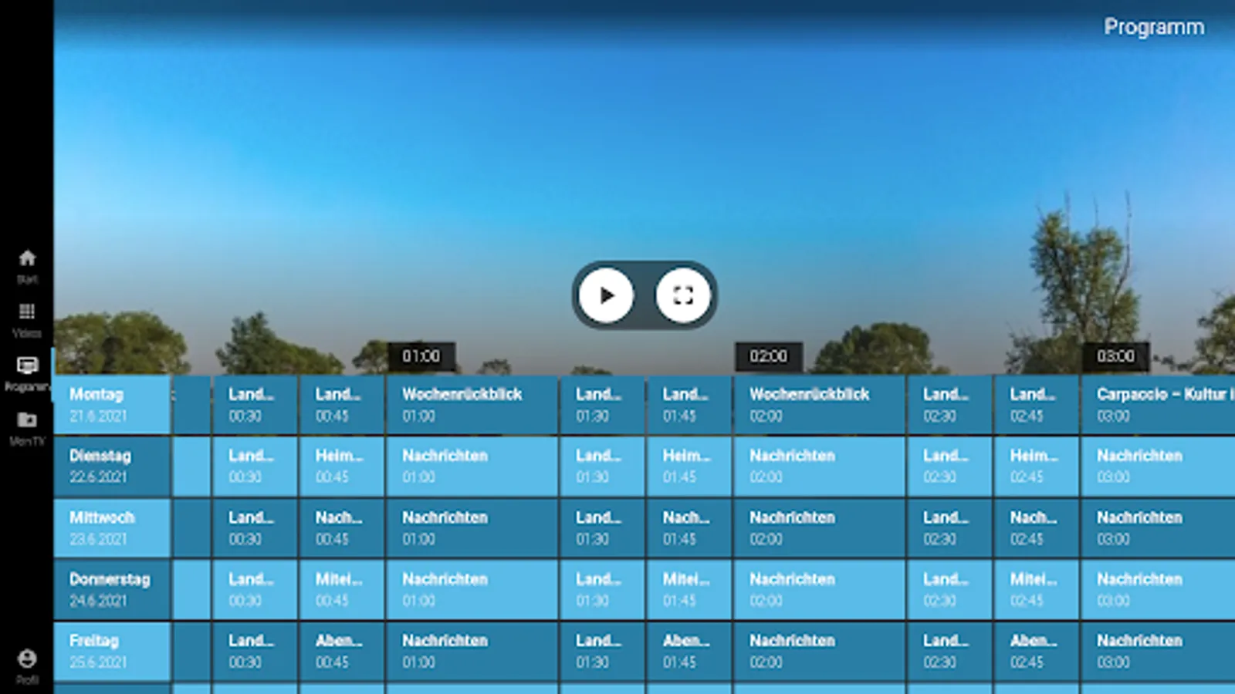Open Donnerstag's Mitei... entry at 01:45

[x=689, y=590]
